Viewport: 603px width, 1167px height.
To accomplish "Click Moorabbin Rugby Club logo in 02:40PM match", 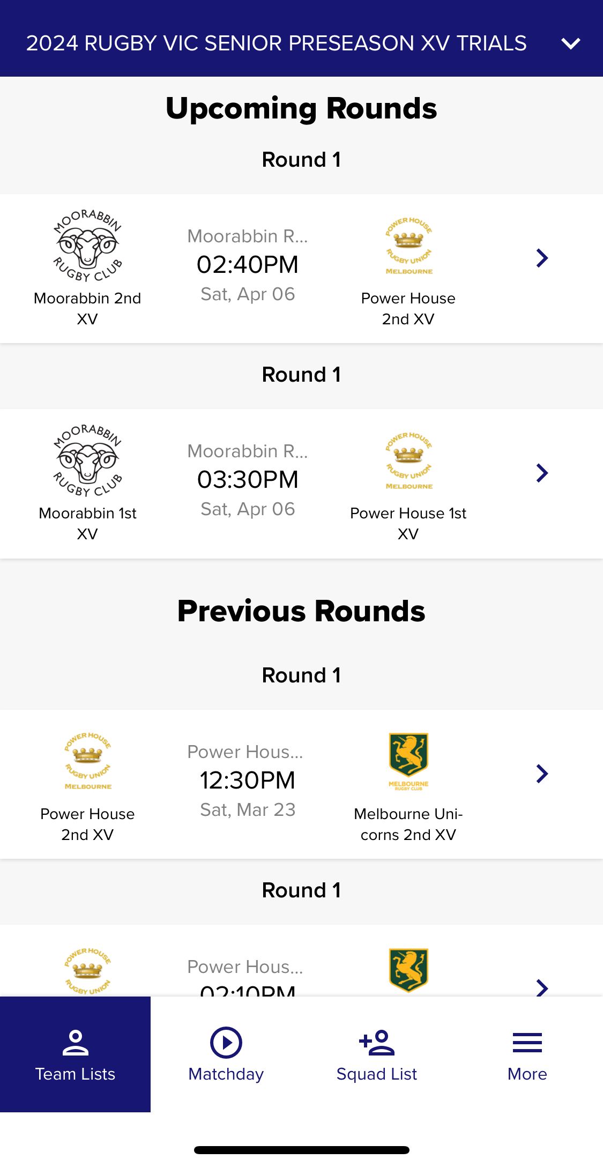I will pos(87,246).
